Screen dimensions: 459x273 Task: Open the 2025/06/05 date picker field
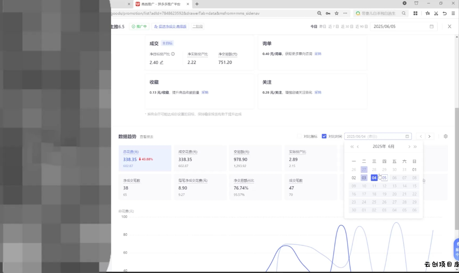click(403, 26)
